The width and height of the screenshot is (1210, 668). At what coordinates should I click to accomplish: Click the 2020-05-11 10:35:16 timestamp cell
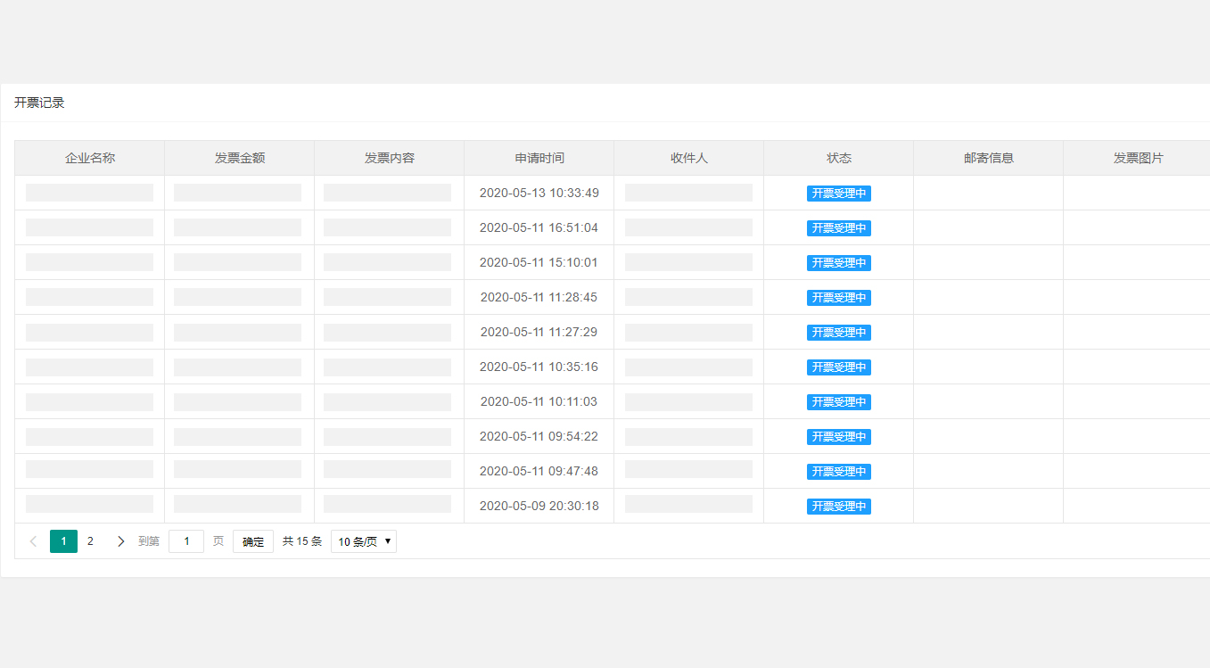pos(539,367)
